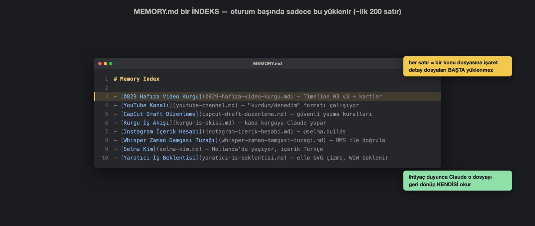The image size is (535, 226).
Task: Open the 'Kurgu İş Akışı' link
Action: (146, 123)
